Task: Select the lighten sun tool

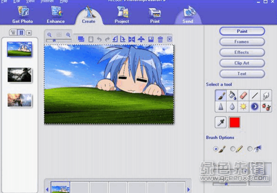Action: pos(243,107)
